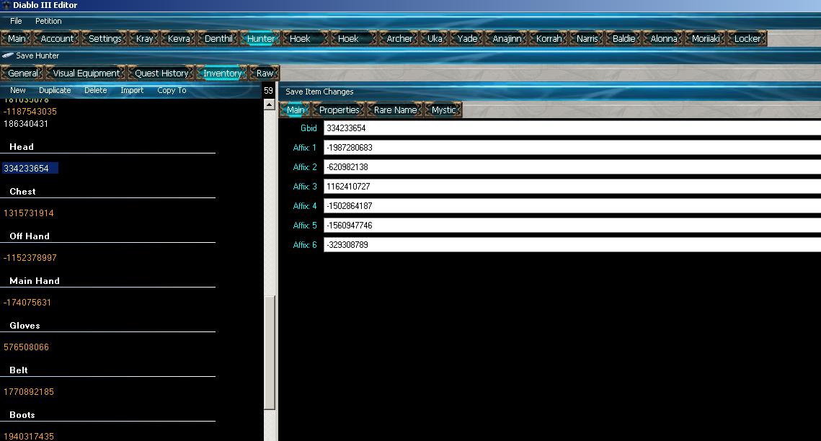Open the Raw tab
The width and height of the screenshot is (821, 441).
(265, 73)
